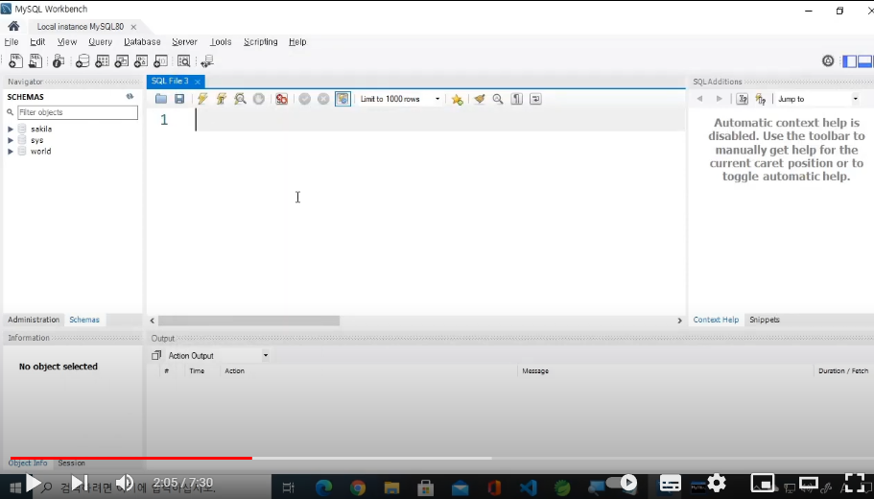Seek on the red video progress bar
The image size is (874, 499).
131,459
